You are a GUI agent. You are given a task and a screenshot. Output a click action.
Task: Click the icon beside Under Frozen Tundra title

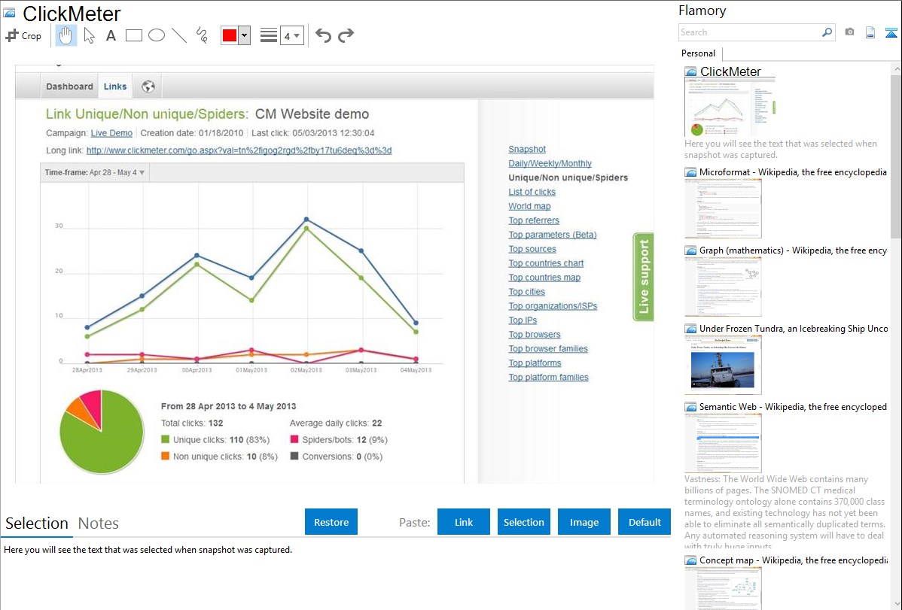pyautogui.click(x=690, y=328)
